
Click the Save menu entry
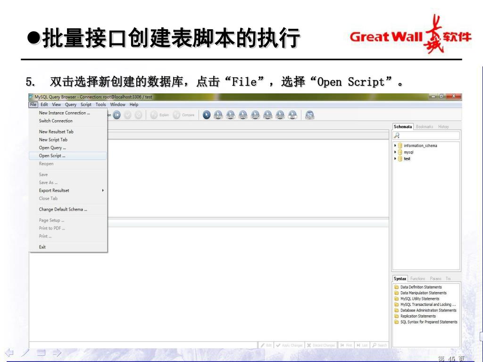[x=68, y=174]
